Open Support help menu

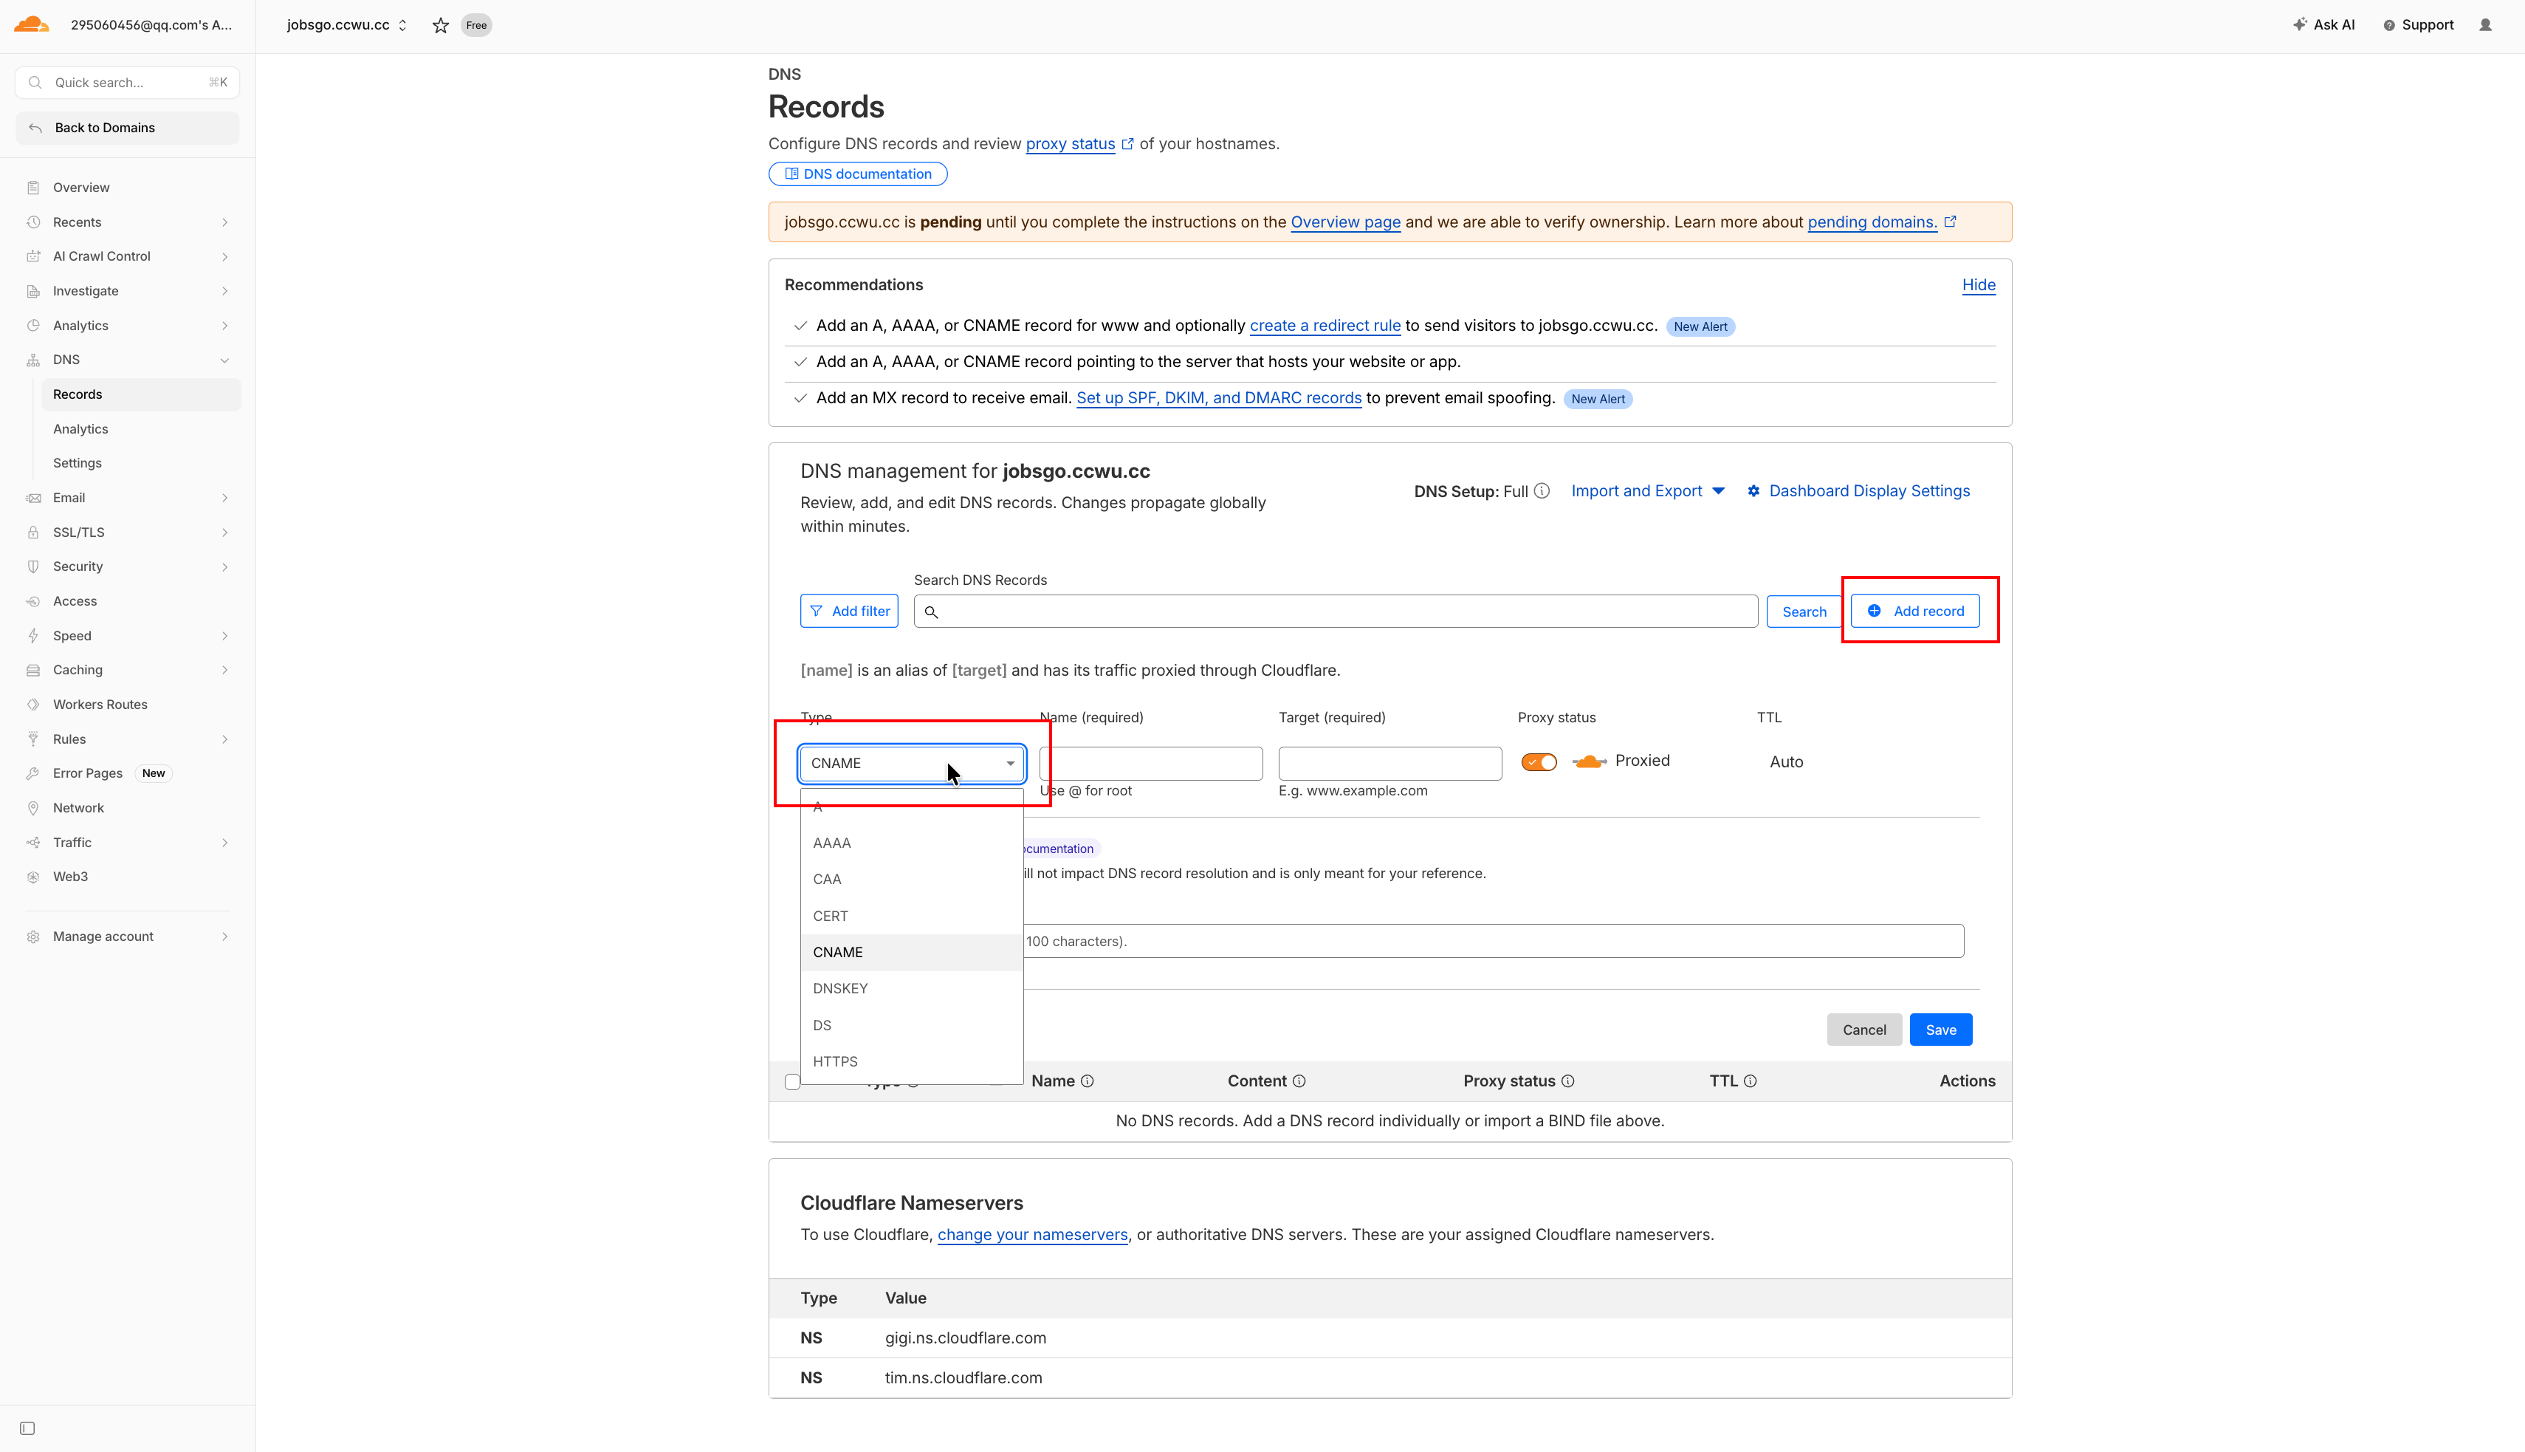(2417, 25)
